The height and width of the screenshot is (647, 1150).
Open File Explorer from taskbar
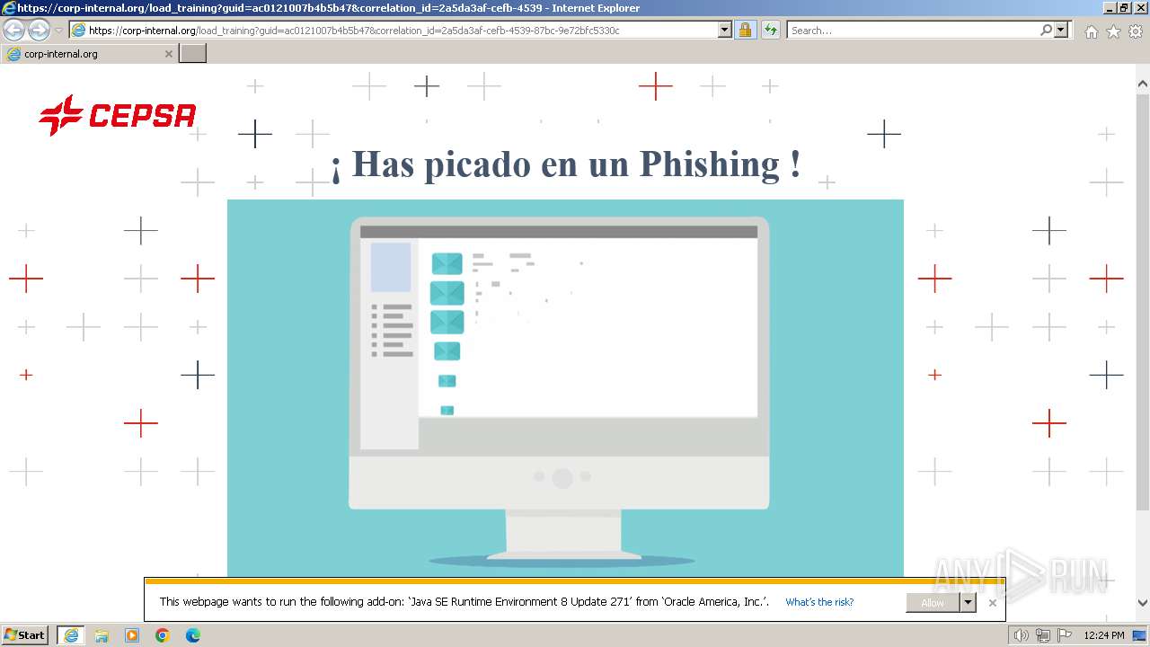(x=102, y=635)
